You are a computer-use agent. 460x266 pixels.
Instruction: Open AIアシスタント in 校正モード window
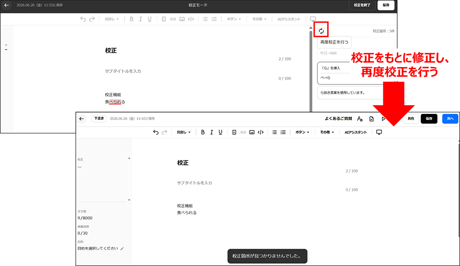(289, 19)
